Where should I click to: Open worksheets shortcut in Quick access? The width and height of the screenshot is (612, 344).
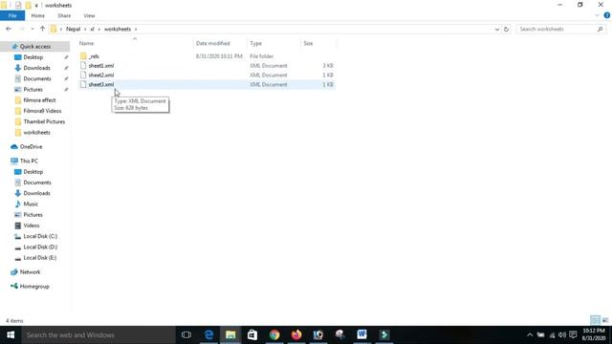pos(36,132)
